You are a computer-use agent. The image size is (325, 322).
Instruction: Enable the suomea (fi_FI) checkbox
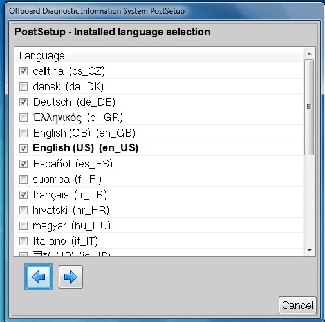23,179
